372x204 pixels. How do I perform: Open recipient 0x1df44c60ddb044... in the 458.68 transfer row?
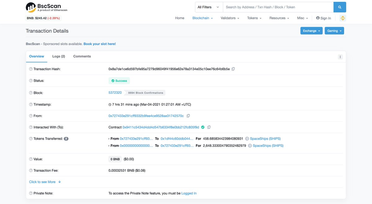(x=177, y=139)
